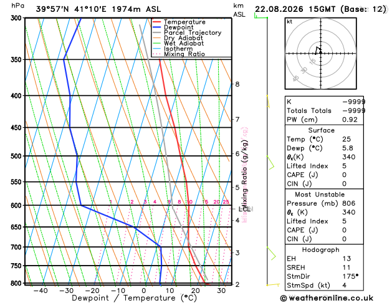The image size is (392, 303).
Task: Select the 3 km altitude label
Action: pyautogui.click(x=237, y=252)
